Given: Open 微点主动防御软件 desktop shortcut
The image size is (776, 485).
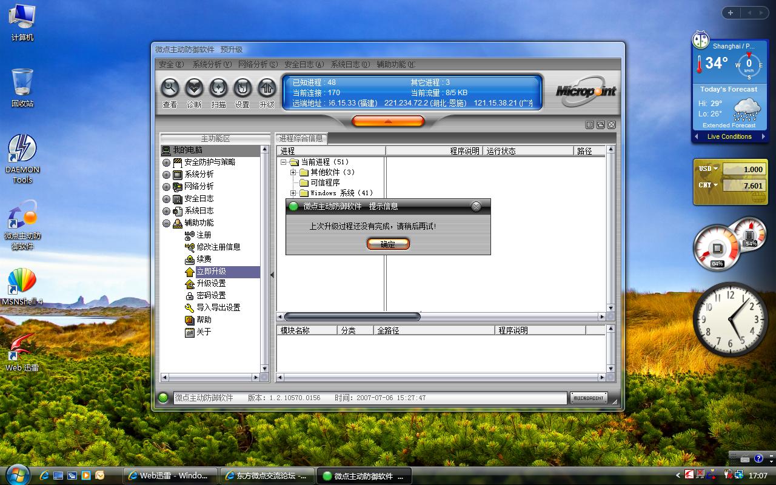Looking at the screenshot, I should coord(22,226).
